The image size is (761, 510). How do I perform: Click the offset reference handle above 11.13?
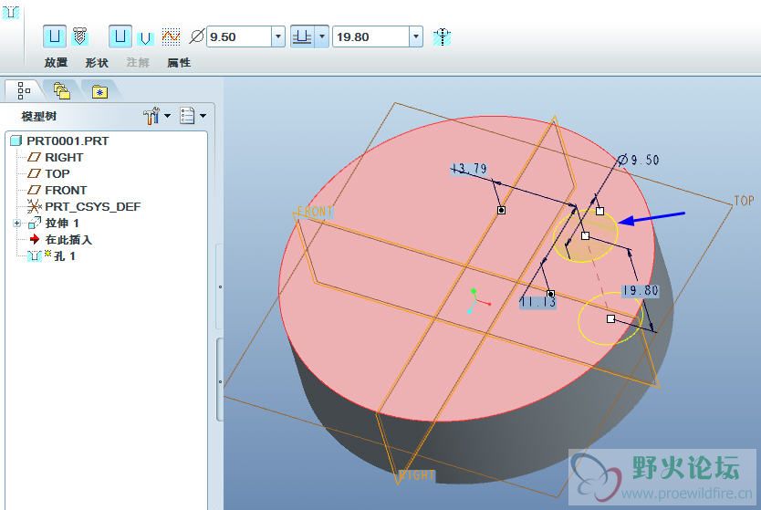coord(550,294)
